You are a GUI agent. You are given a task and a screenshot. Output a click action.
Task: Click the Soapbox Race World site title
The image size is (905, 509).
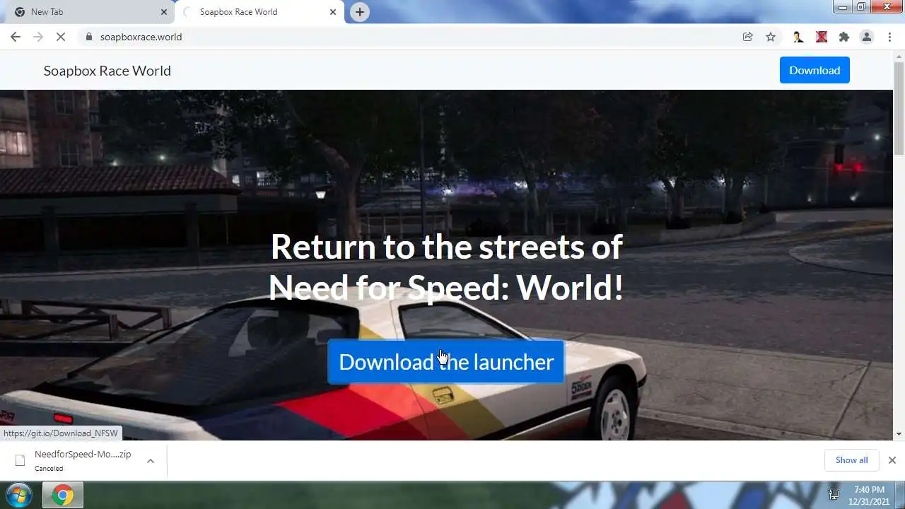point(107,71)
